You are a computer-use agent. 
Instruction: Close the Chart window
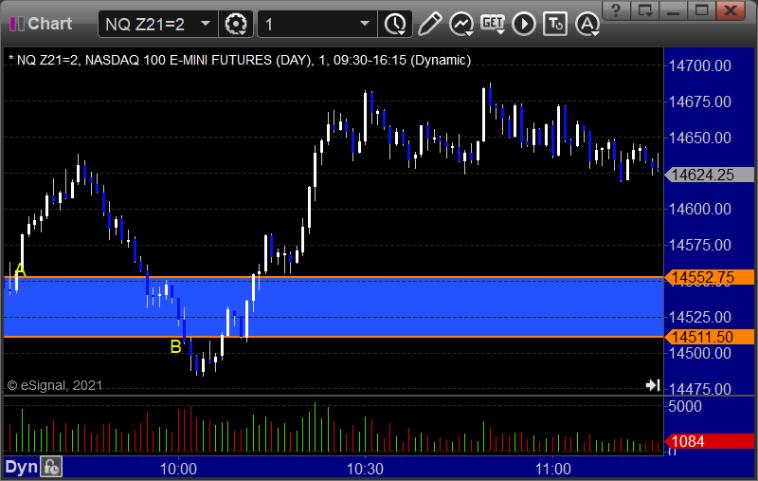(x=731, y=9)
